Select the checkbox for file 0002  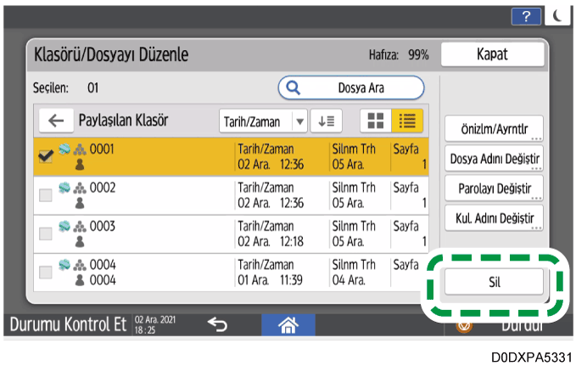(x=45, y=195)
